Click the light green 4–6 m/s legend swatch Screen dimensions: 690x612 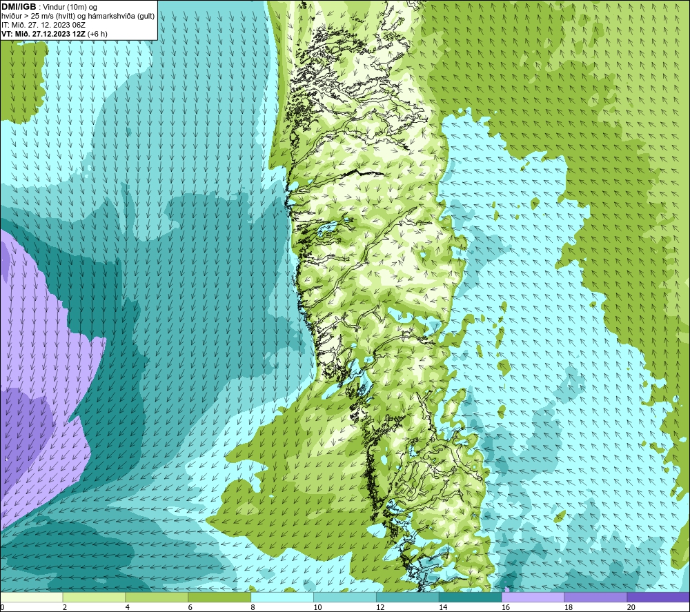pos(157,598)
